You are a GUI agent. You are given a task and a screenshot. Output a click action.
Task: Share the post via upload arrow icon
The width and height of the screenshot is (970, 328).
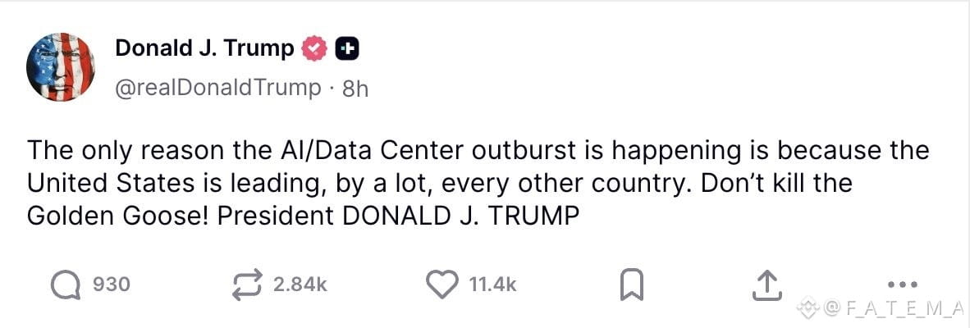765,285
